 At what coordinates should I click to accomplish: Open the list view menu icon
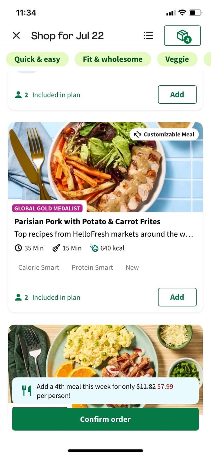(x=148, y=36)
